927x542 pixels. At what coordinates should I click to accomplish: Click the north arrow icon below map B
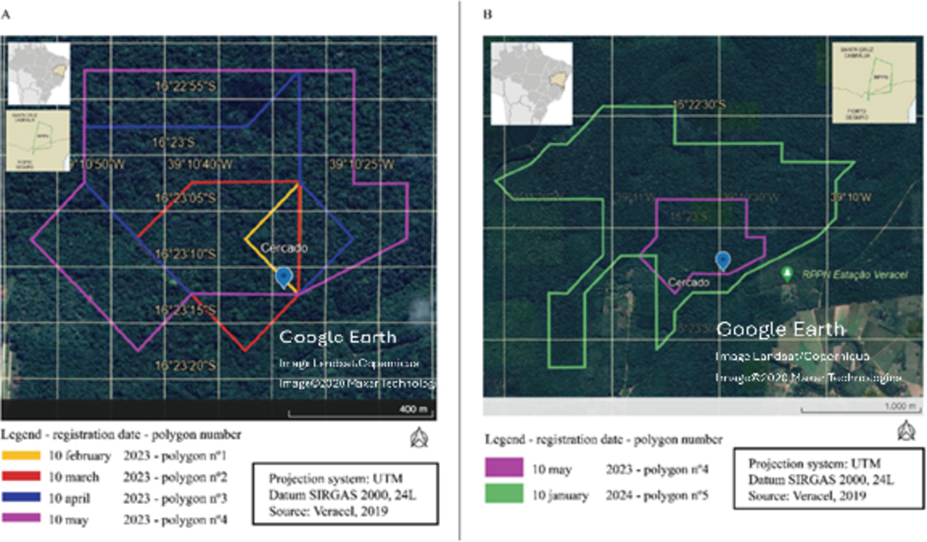click(906, 431)
